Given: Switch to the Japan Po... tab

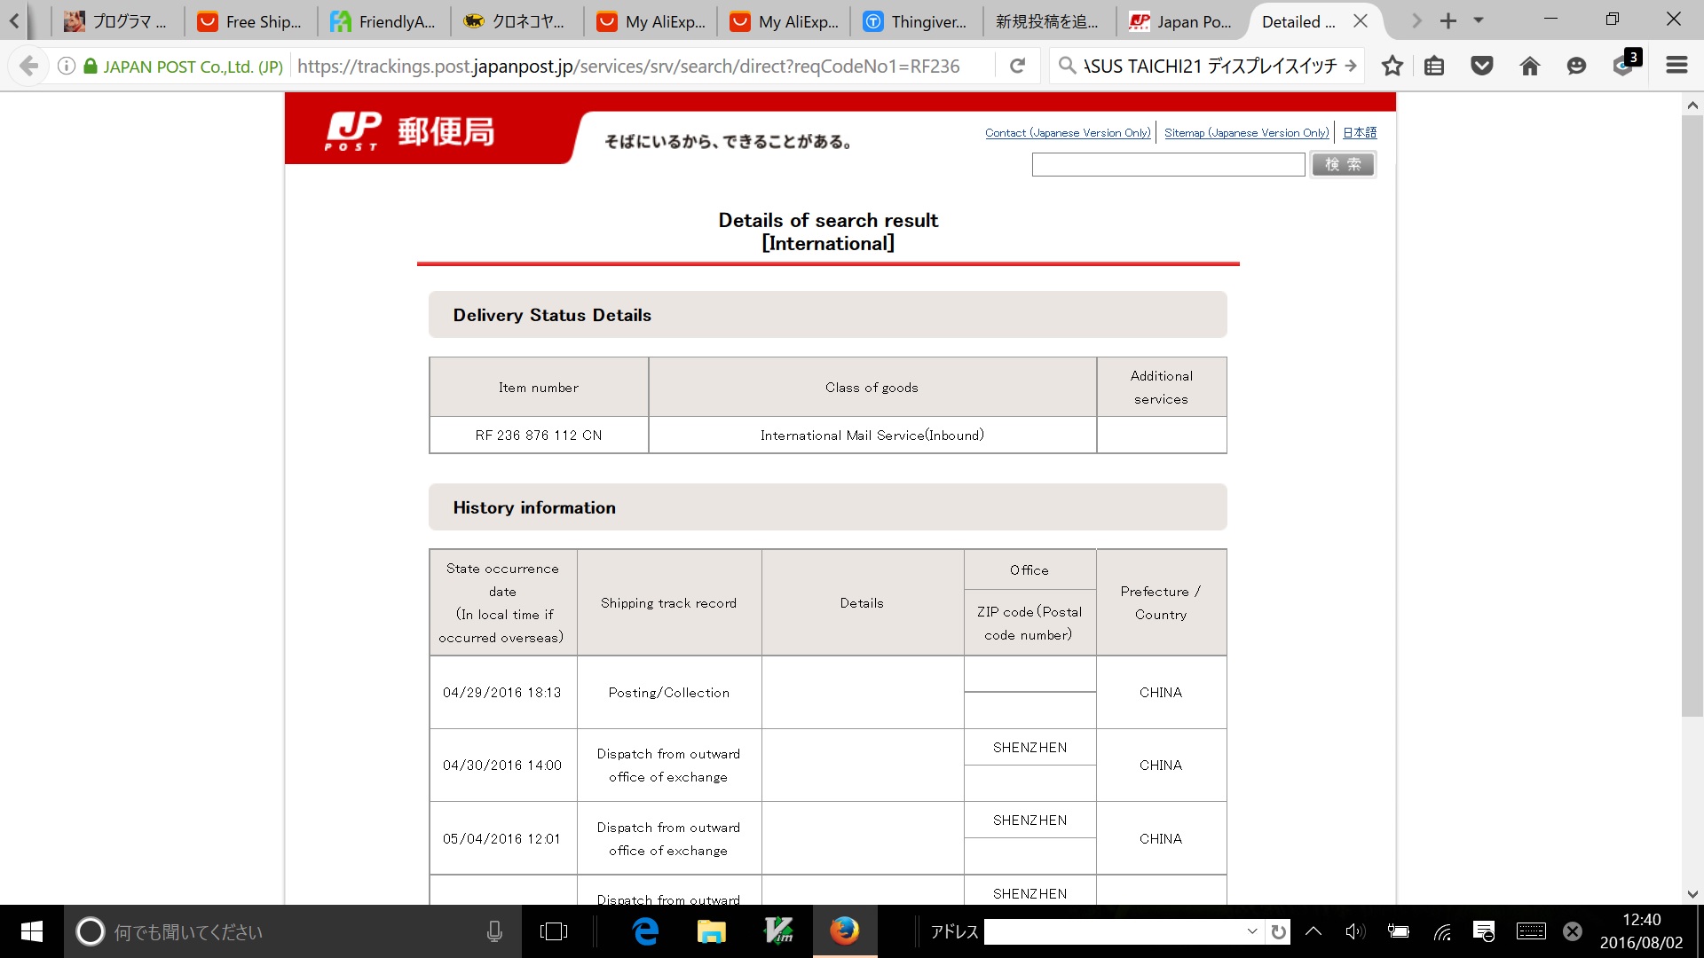Looking at the screenshot, I should click(1182, 21).
